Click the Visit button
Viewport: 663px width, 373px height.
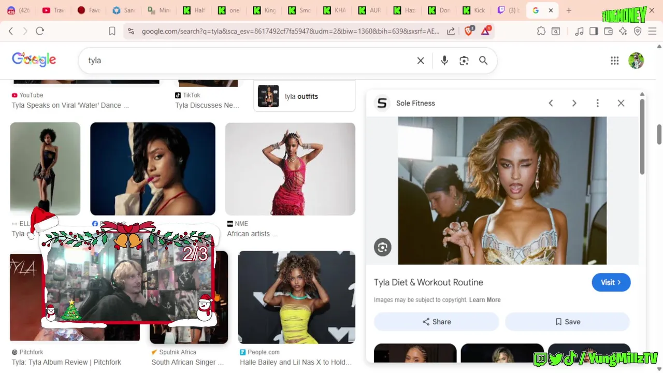tap(611, 282)
